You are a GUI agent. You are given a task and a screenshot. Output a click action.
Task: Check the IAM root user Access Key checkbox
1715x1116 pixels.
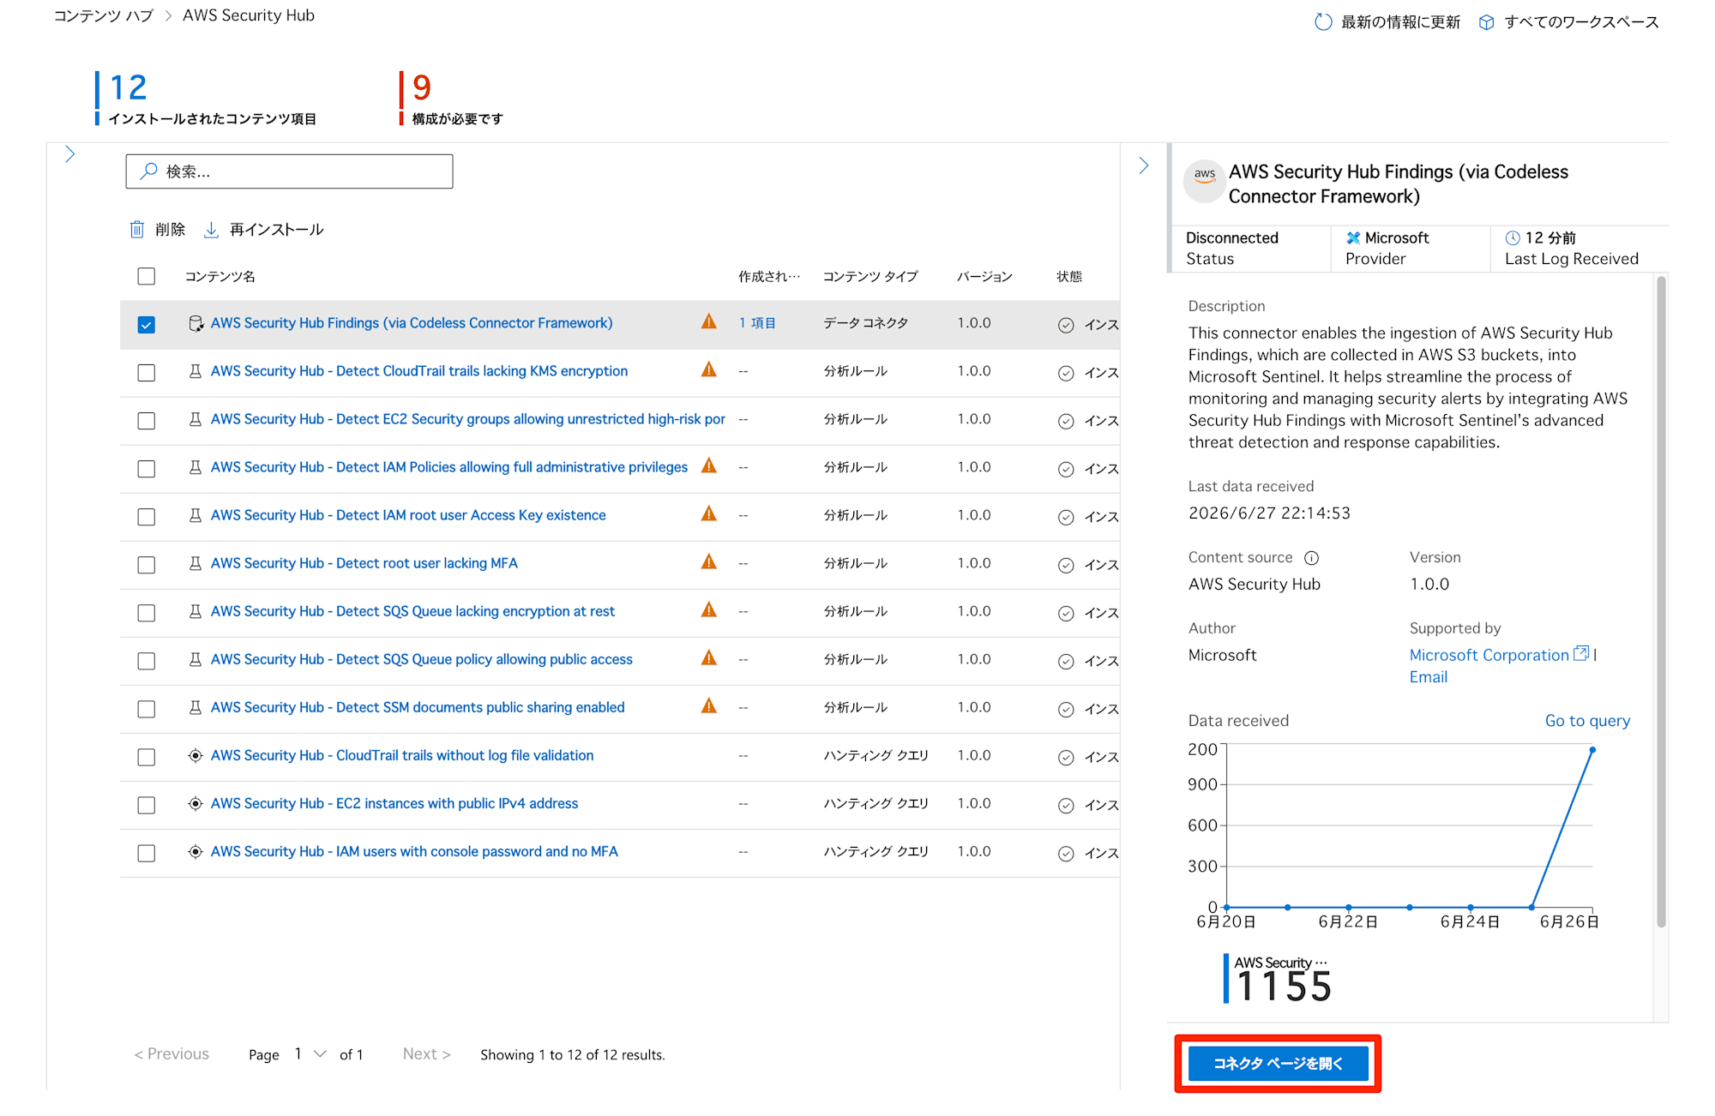coord(147,517)
